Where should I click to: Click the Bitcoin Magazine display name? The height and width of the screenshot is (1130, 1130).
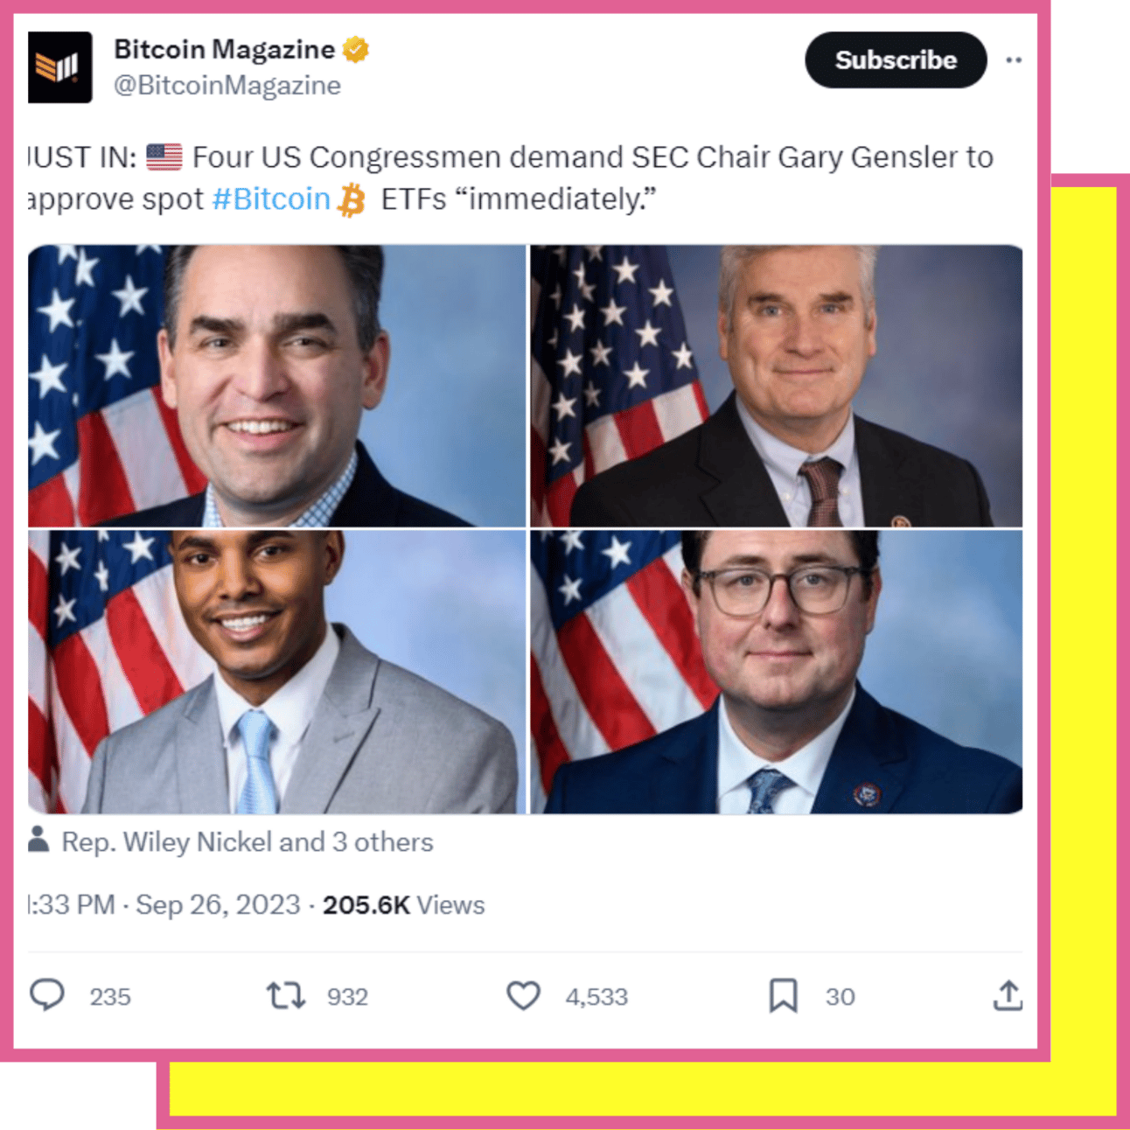(224, 50)
